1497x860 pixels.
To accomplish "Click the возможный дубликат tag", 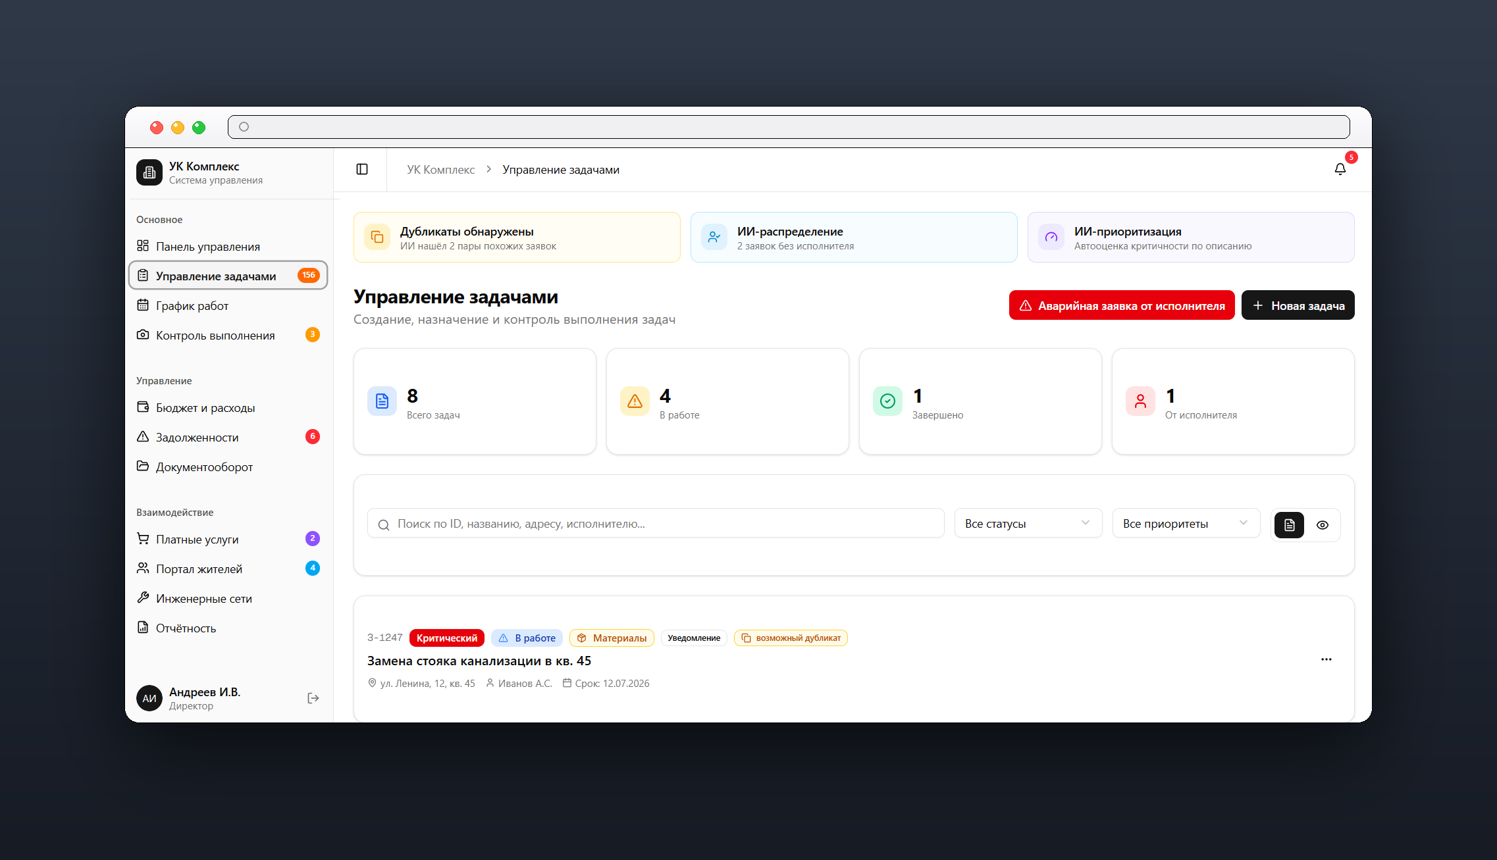I will coord(791,638).
